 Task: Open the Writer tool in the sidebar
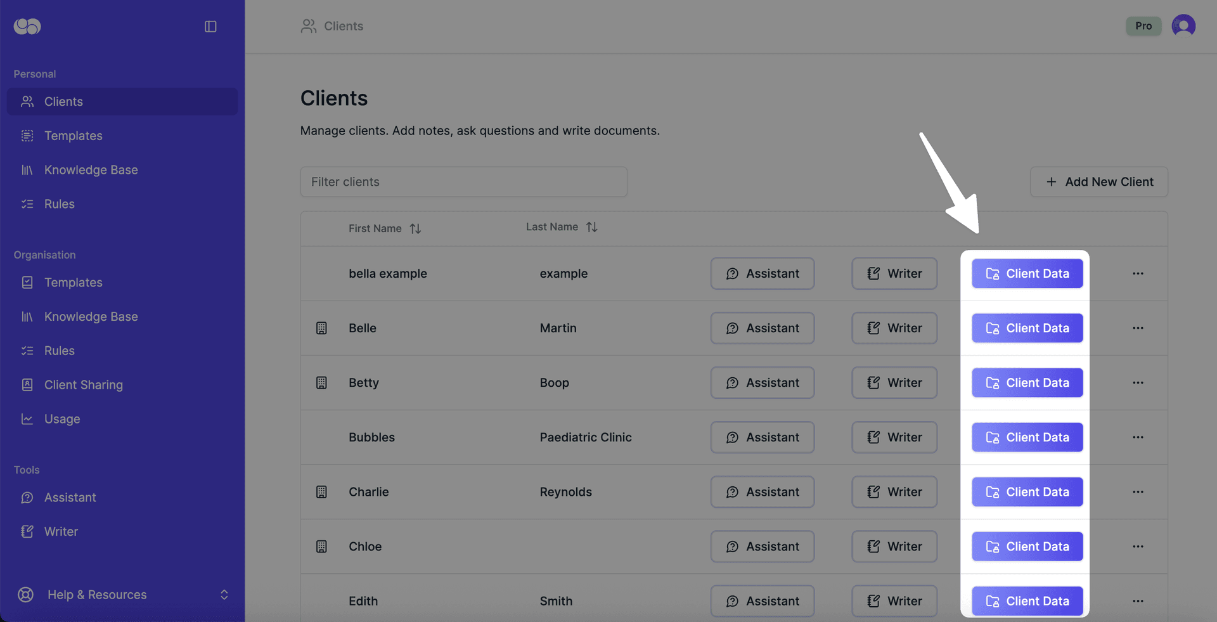tap(61, 531)
